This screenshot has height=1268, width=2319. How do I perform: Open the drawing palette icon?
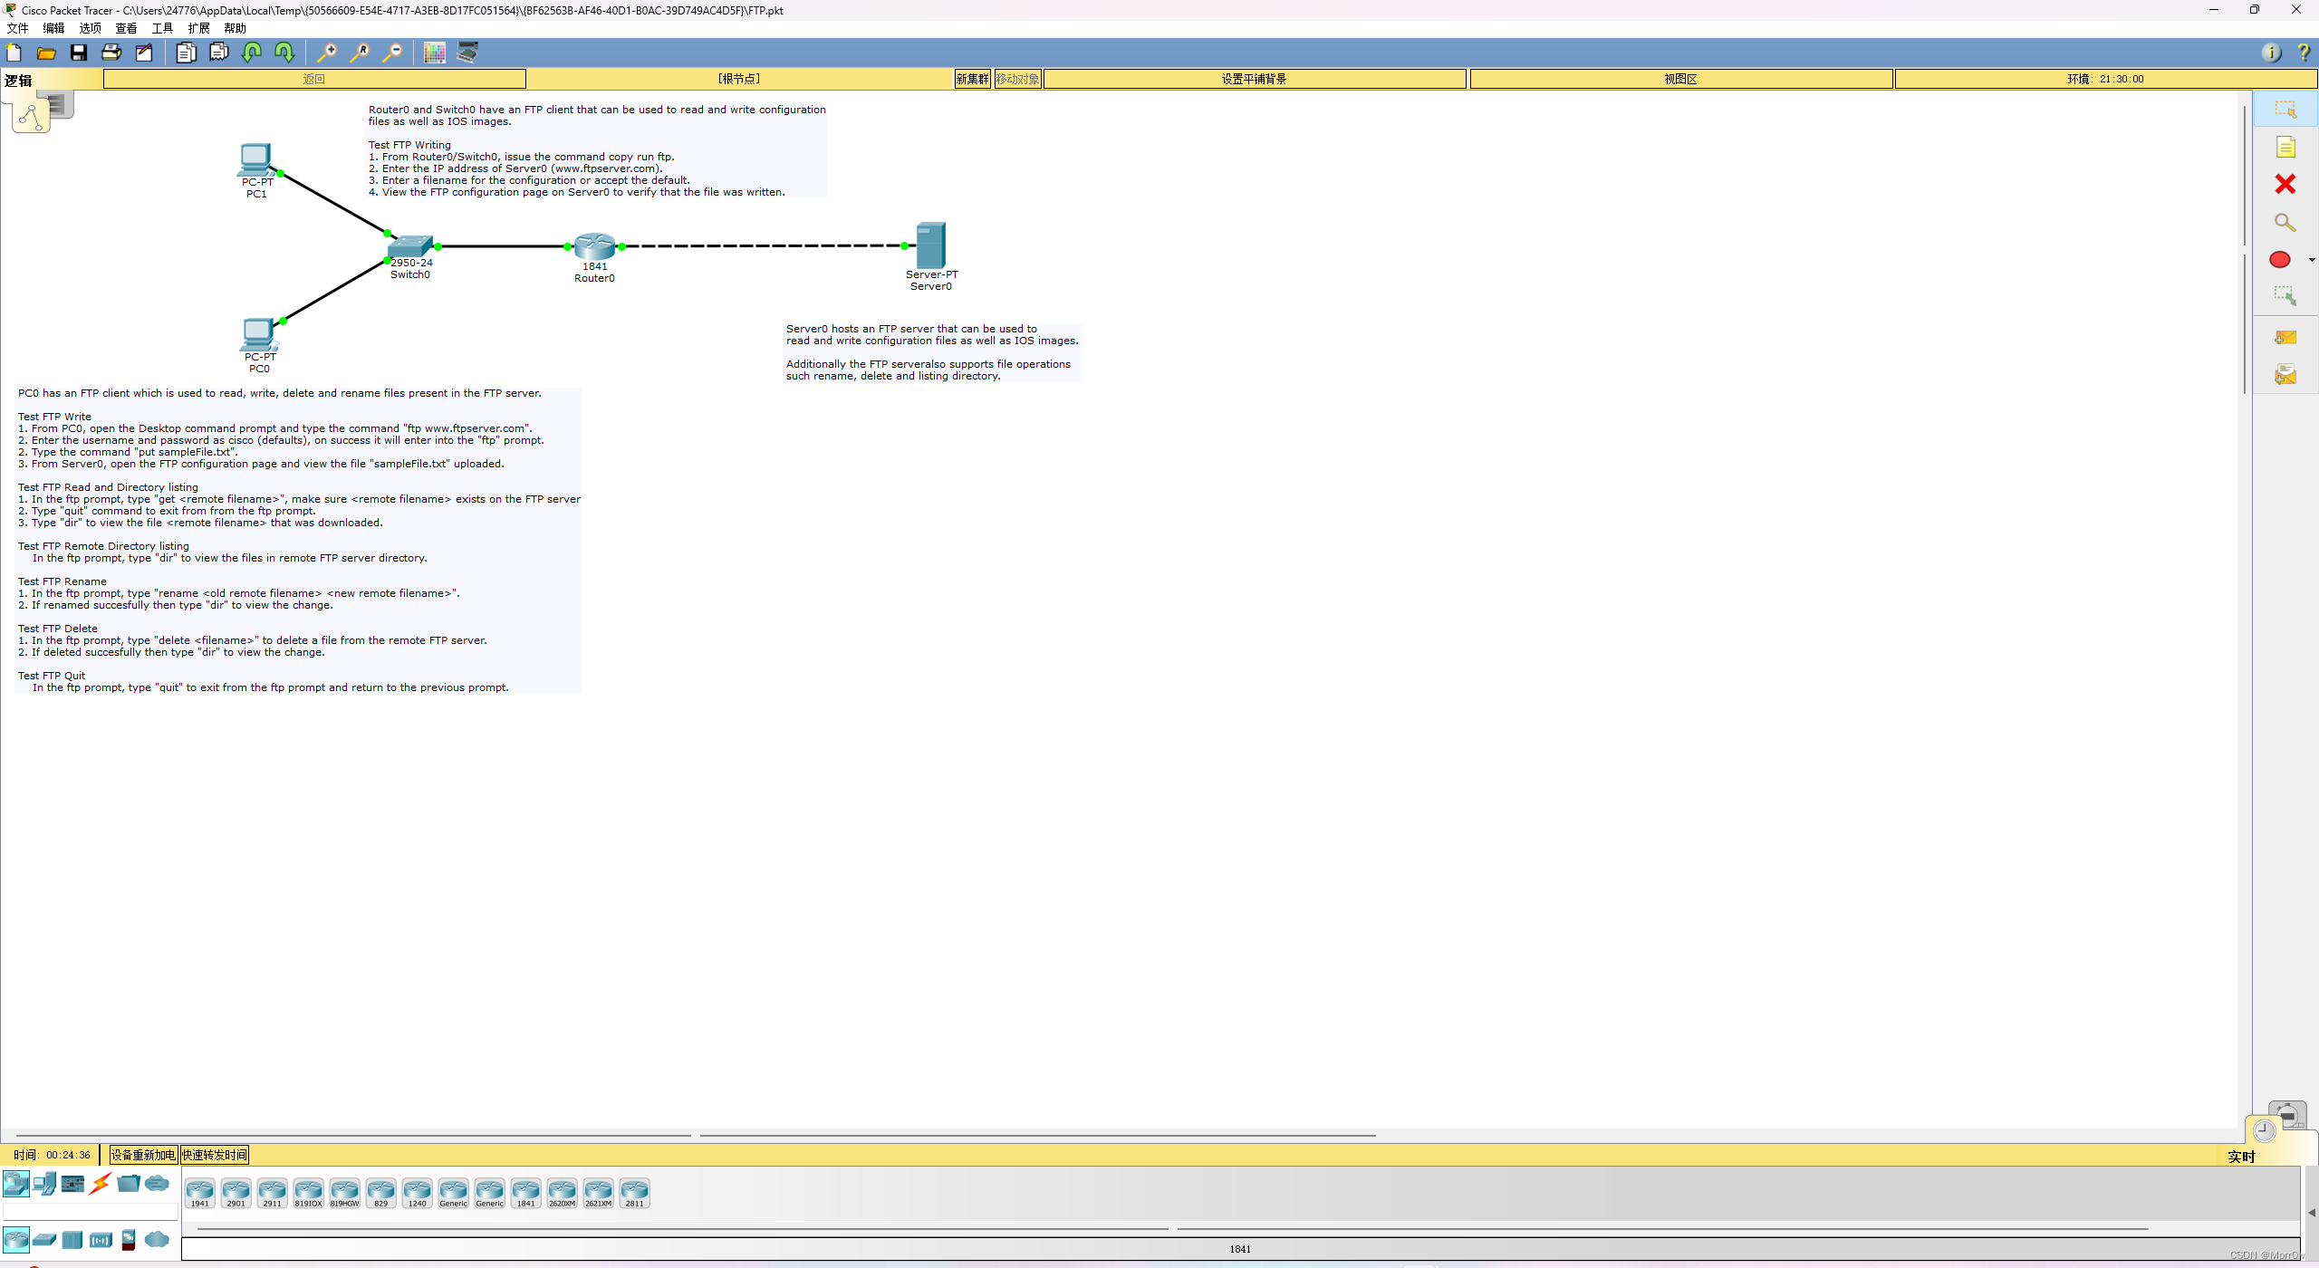[x=434, y=53]
